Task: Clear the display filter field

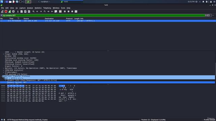Action: [x=206, y=15]
